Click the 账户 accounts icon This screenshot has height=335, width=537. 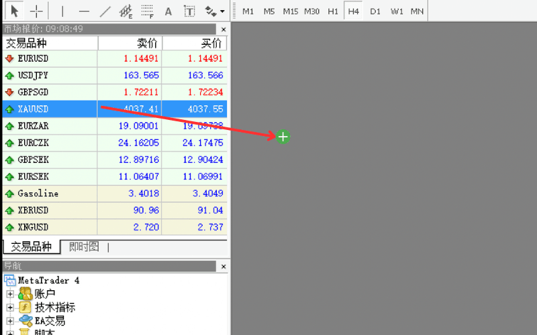26,293
